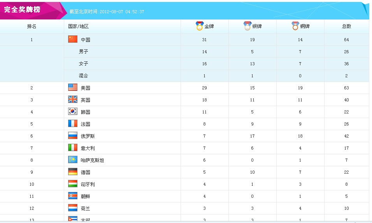Open the 英国 country name
Image resolution: width=372 pixels, height=223 pixels.
(85, 100)
